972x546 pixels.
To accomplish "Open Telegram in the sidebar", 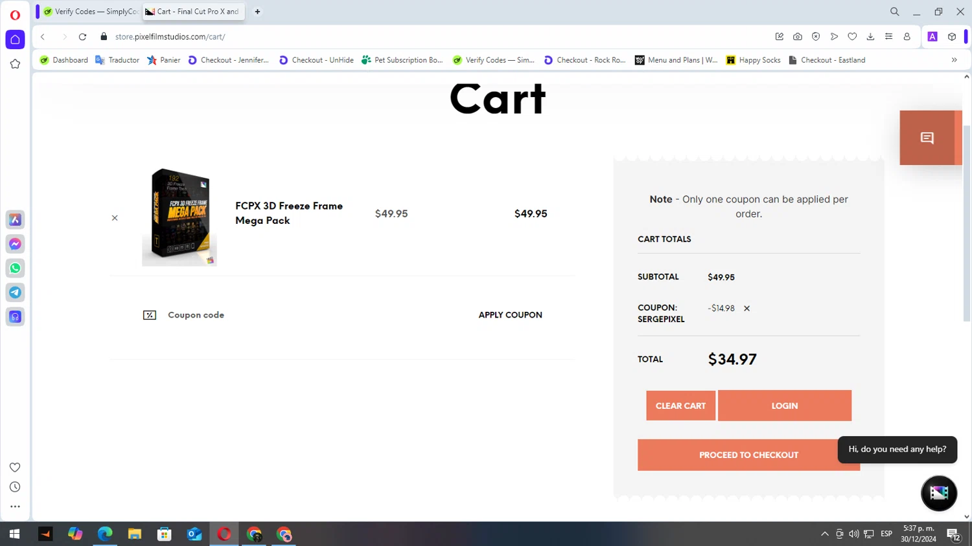I will point(15,292).
